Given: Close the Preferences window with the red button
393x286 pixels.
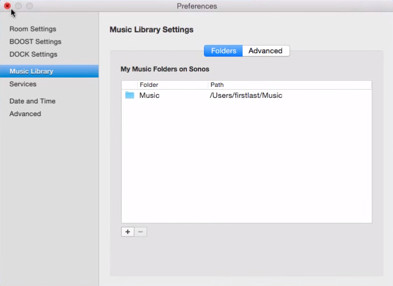Looking at the screenshot, I should click(7, 5).
